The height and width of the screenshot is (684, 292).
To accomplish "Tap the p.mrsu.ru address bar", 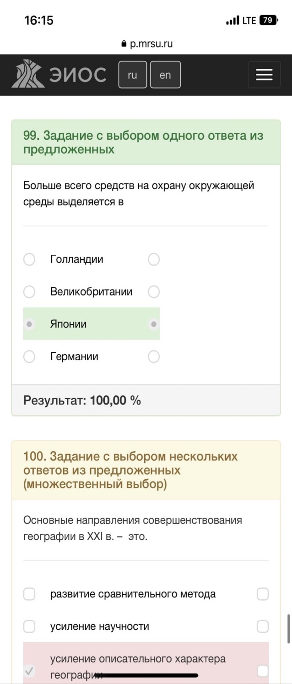I will tap(146, 44).
